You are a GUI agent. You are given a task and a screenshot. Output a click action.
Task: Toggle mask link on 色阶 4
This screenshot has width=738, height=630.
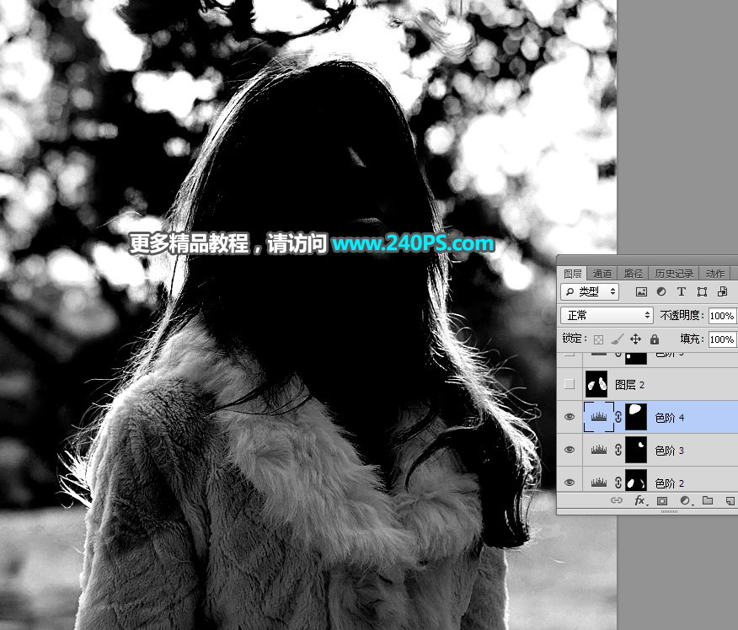tap(618, 417)
